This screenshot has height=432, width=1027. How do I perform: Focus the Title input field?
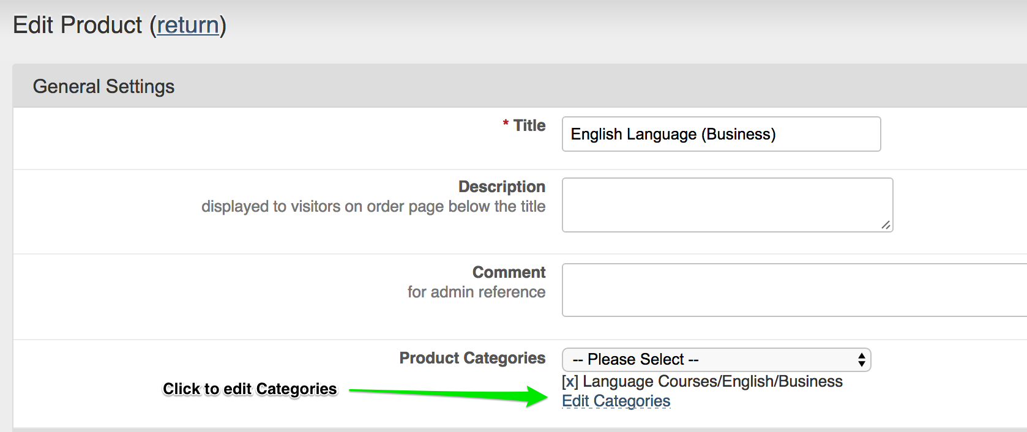click(x=720, y=134)
